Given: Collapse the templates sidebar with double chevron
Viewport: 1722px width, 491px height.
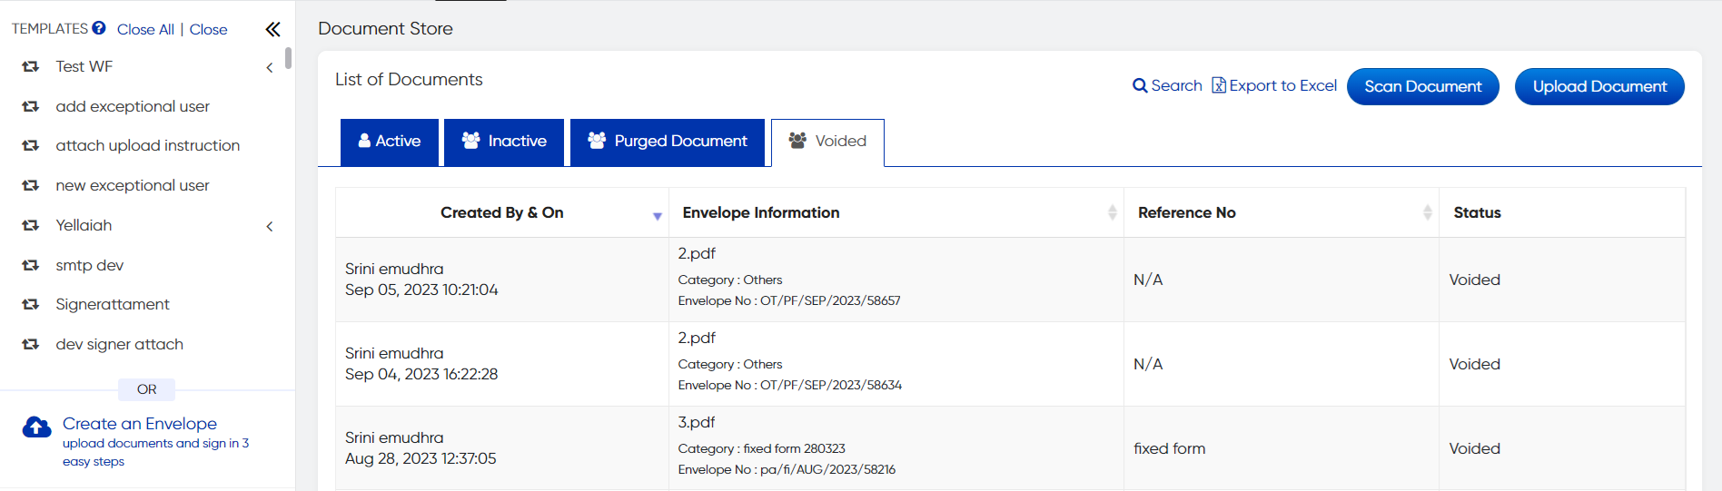Looking at the screenshot, I should click(272, 29).
